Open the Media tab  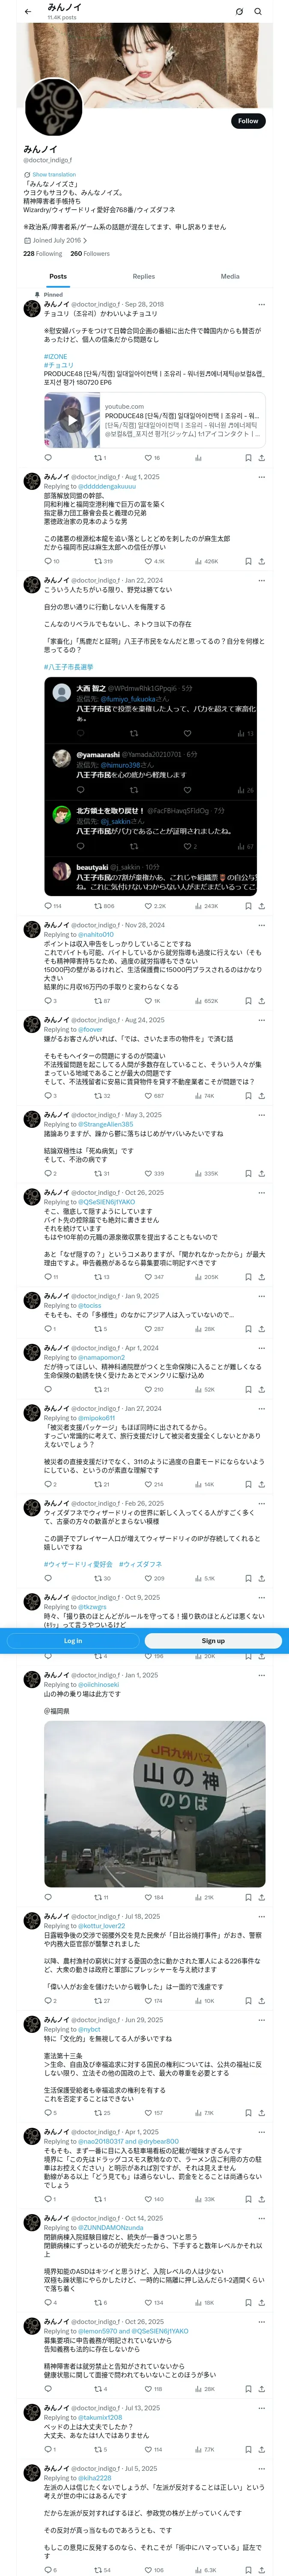coord(230,276)
